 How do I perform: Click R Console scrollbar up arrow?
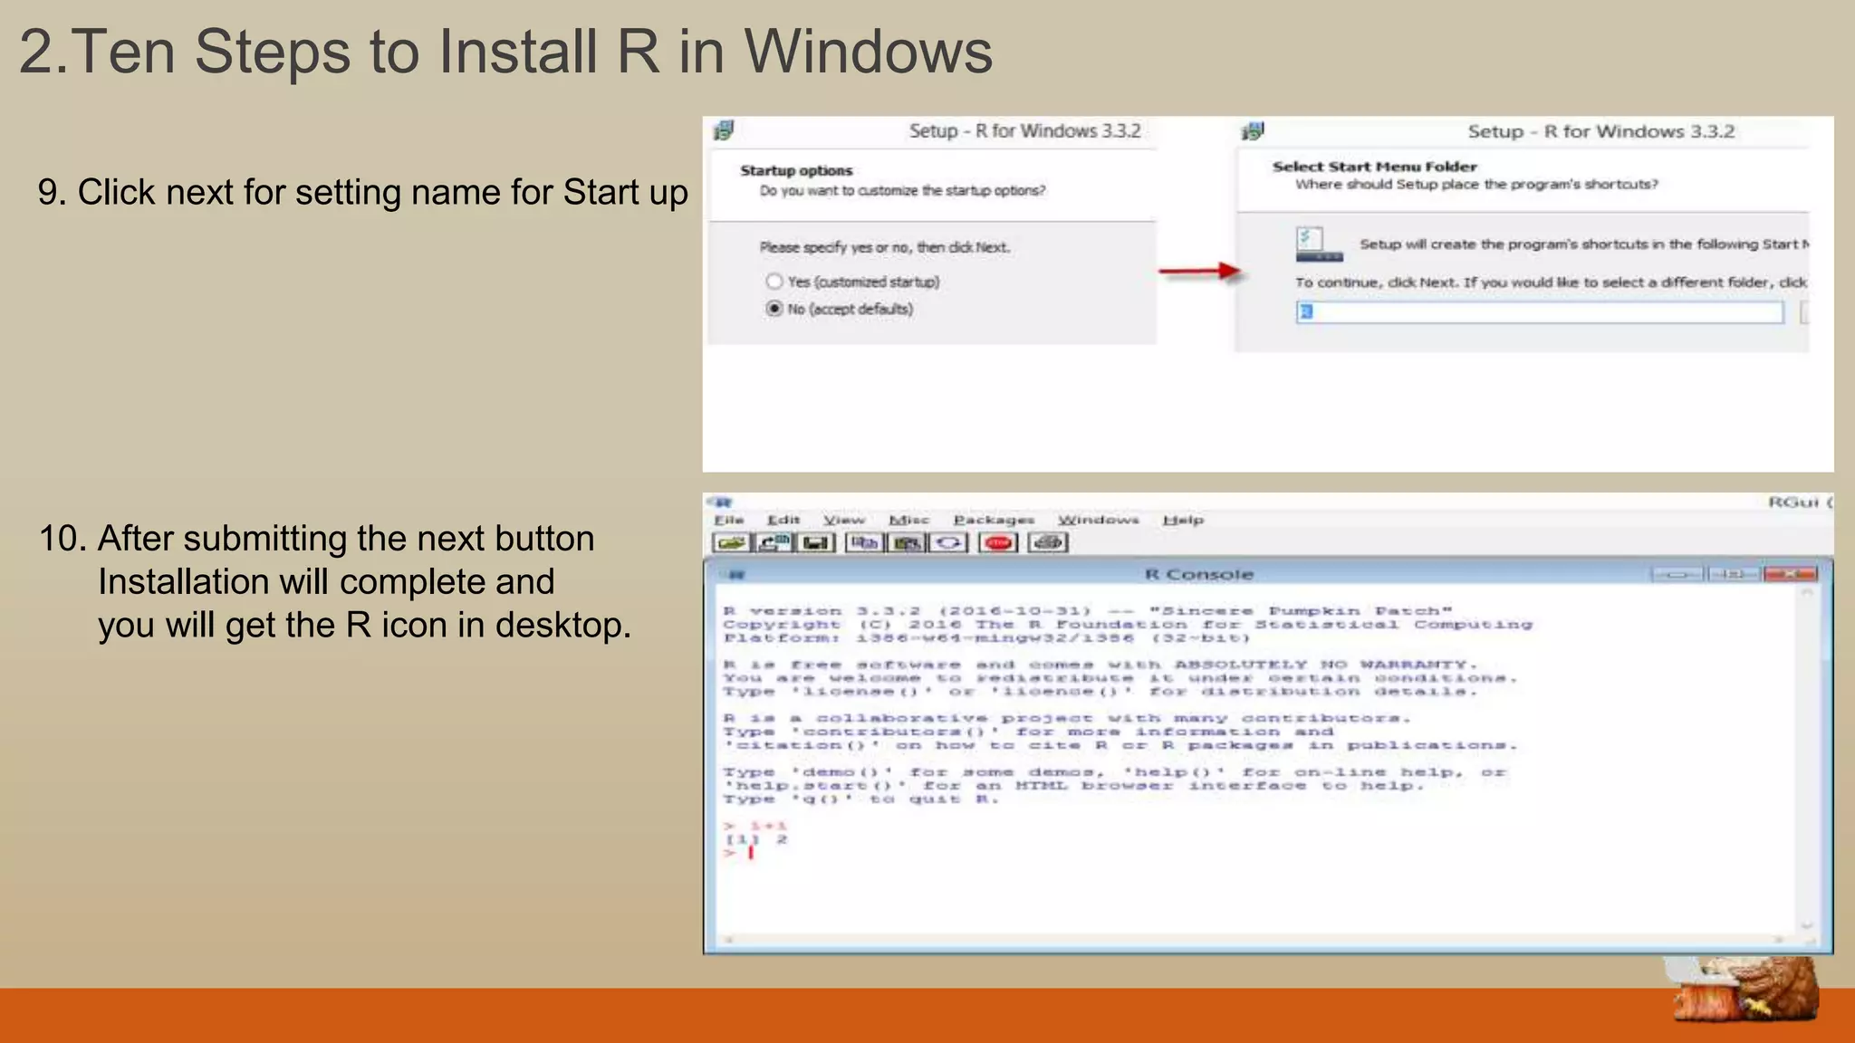[x=1806, y=594]
